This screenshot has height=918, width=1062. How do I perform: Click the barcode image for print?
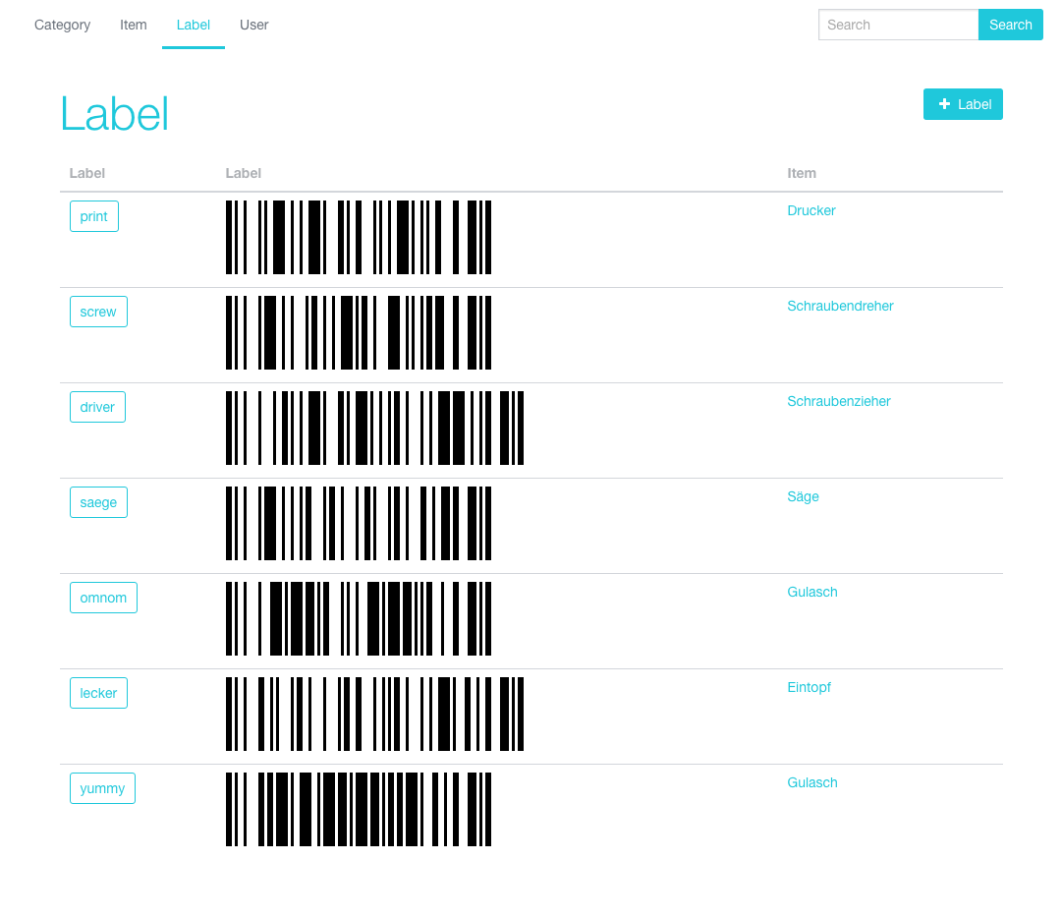pyautogui.click(x=359, y=237)
